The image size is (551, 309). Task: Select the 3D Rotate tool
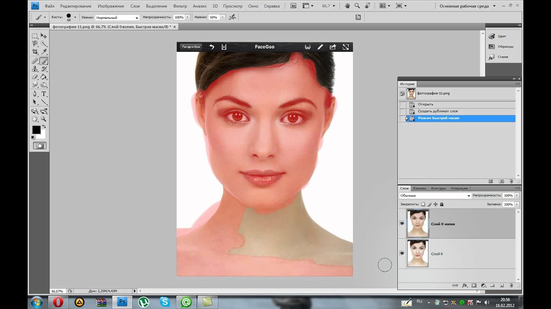click(35, 111)
